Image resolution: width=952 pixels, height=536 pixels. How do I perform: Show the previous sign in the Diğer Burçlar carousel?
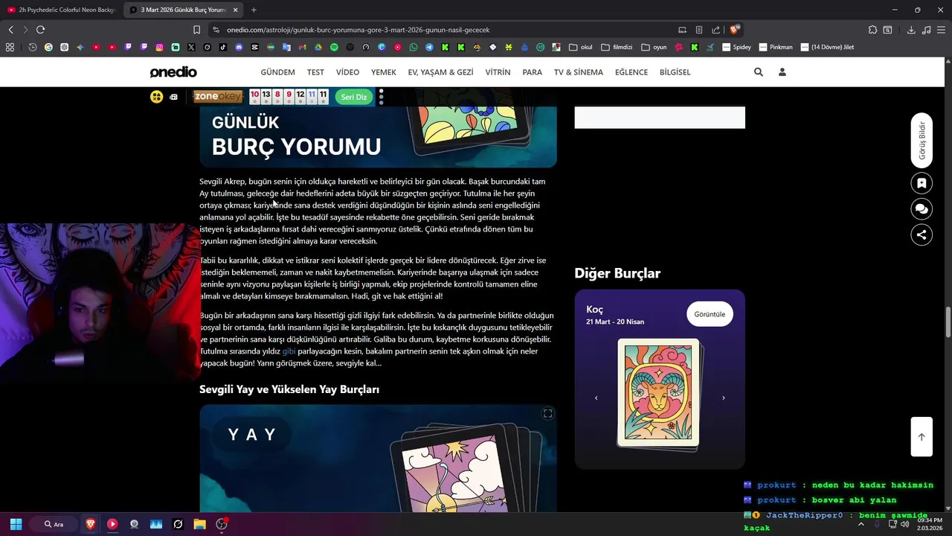(x=596, y=398)
